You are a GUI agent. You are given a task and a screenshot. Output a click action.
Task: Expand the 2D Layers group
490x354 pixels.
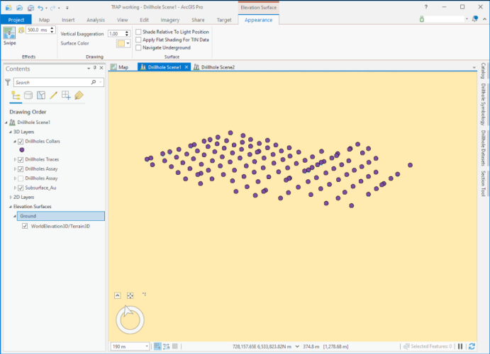[x=11, y=197]
